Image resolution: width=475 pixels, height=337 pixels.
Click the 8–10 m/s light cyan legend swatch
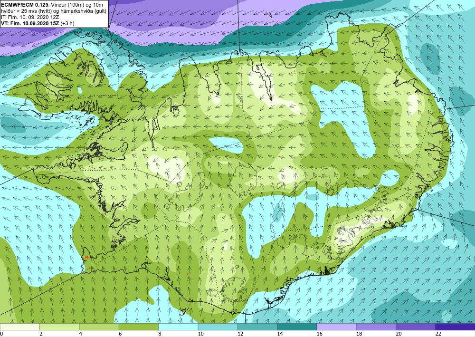tap(178, 327)
